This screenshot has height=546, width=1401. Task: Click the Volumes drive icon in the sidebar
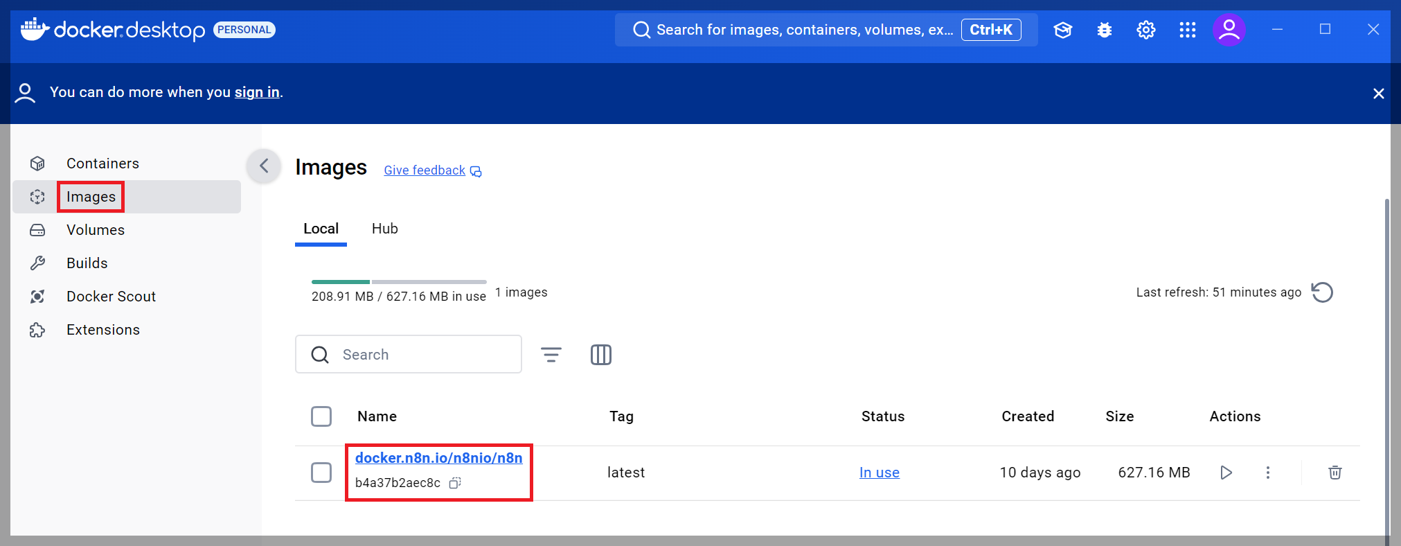(37, 230)
